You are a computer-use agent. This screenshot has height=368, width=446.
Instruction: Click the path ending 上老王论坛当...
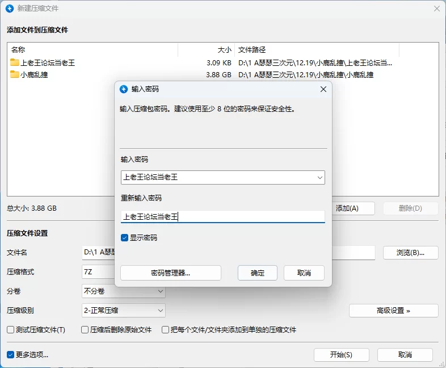tap(315, 62)
